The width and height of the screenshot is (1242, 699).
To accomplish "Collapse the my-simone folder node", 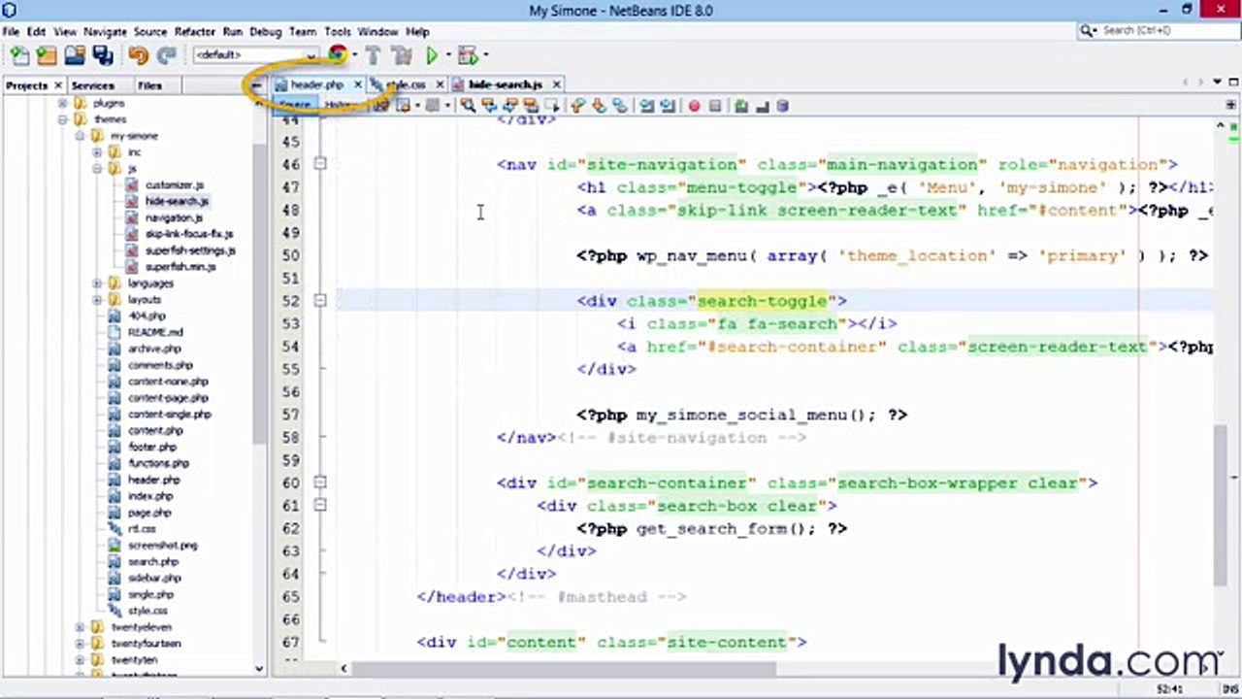I will click(x=81, y=136).
